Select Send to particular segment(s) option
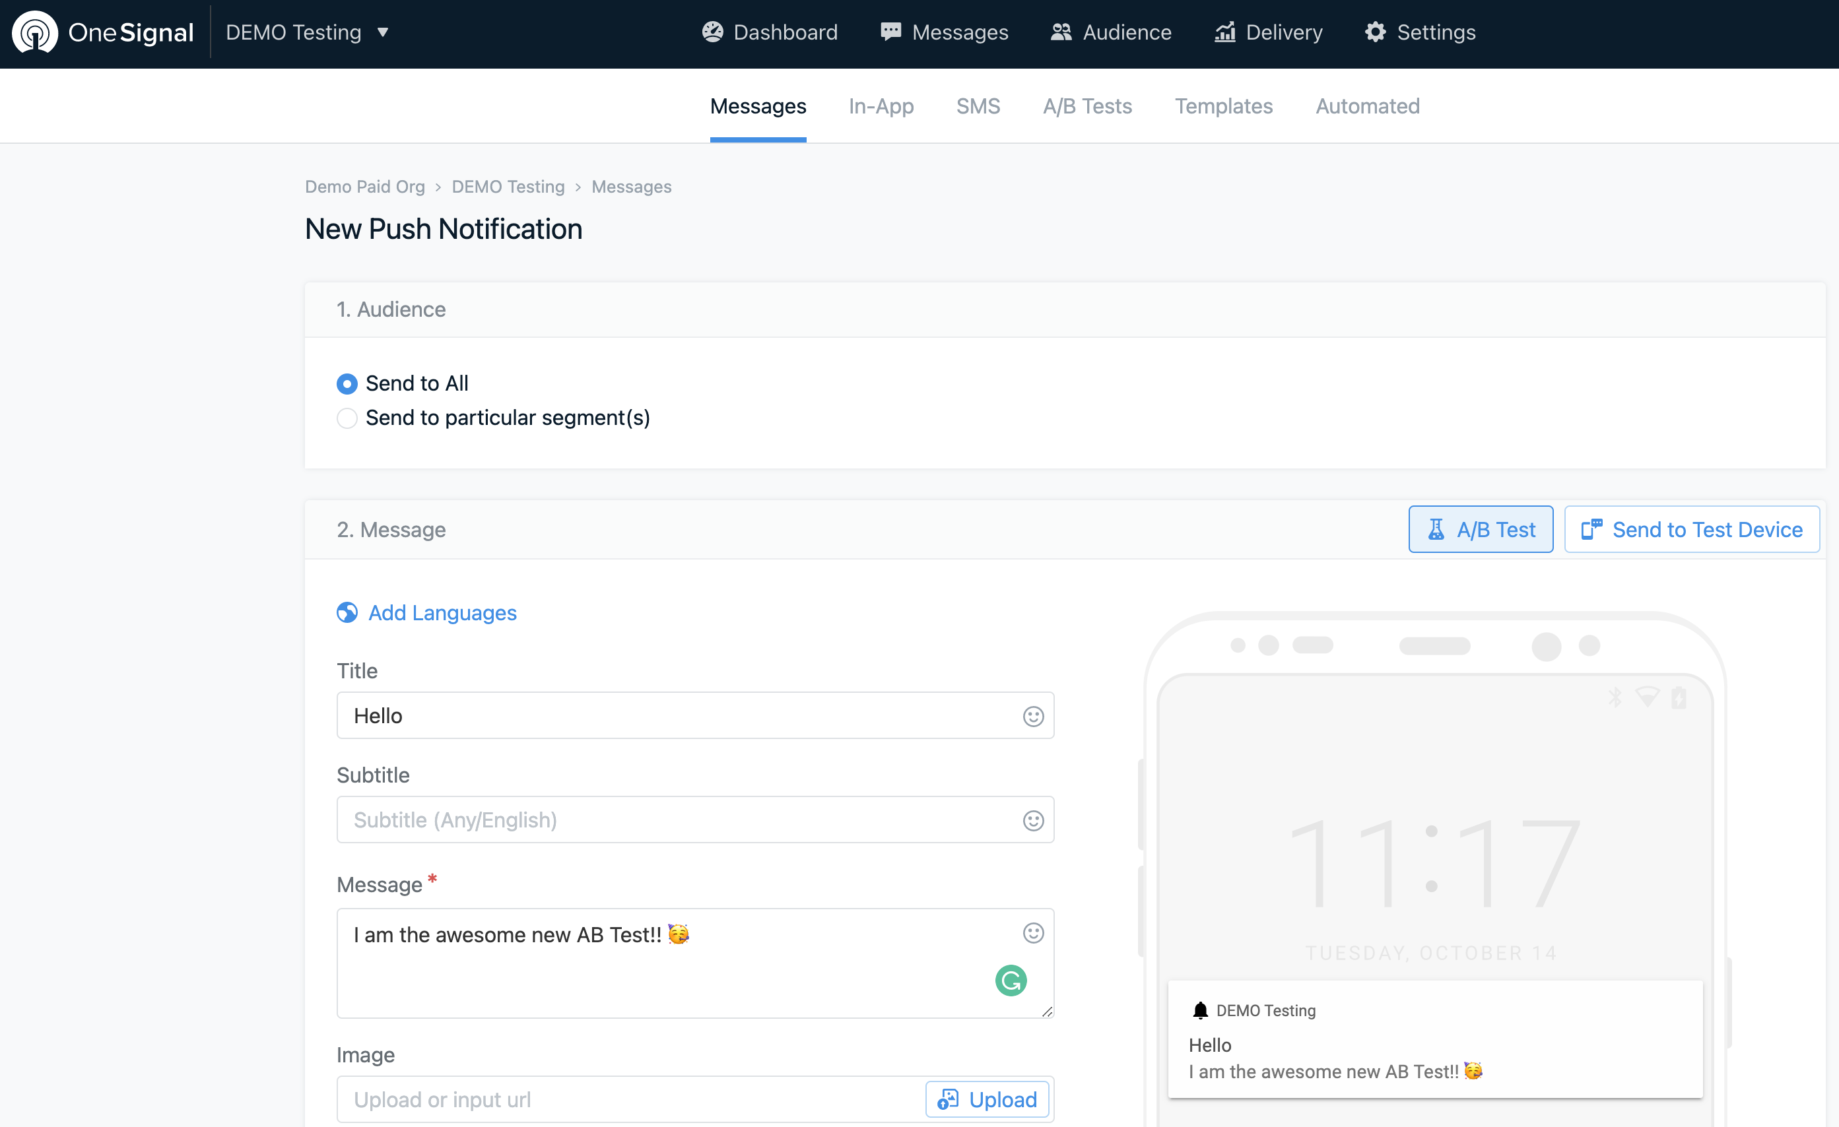 [x=347, y=418]
